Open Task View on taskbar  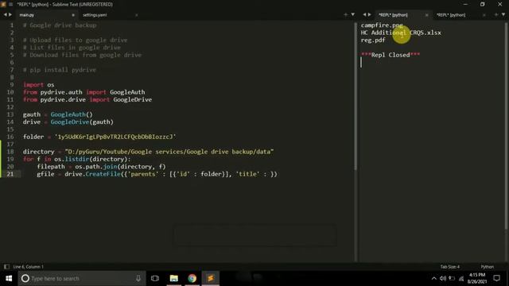click(155, 278)
